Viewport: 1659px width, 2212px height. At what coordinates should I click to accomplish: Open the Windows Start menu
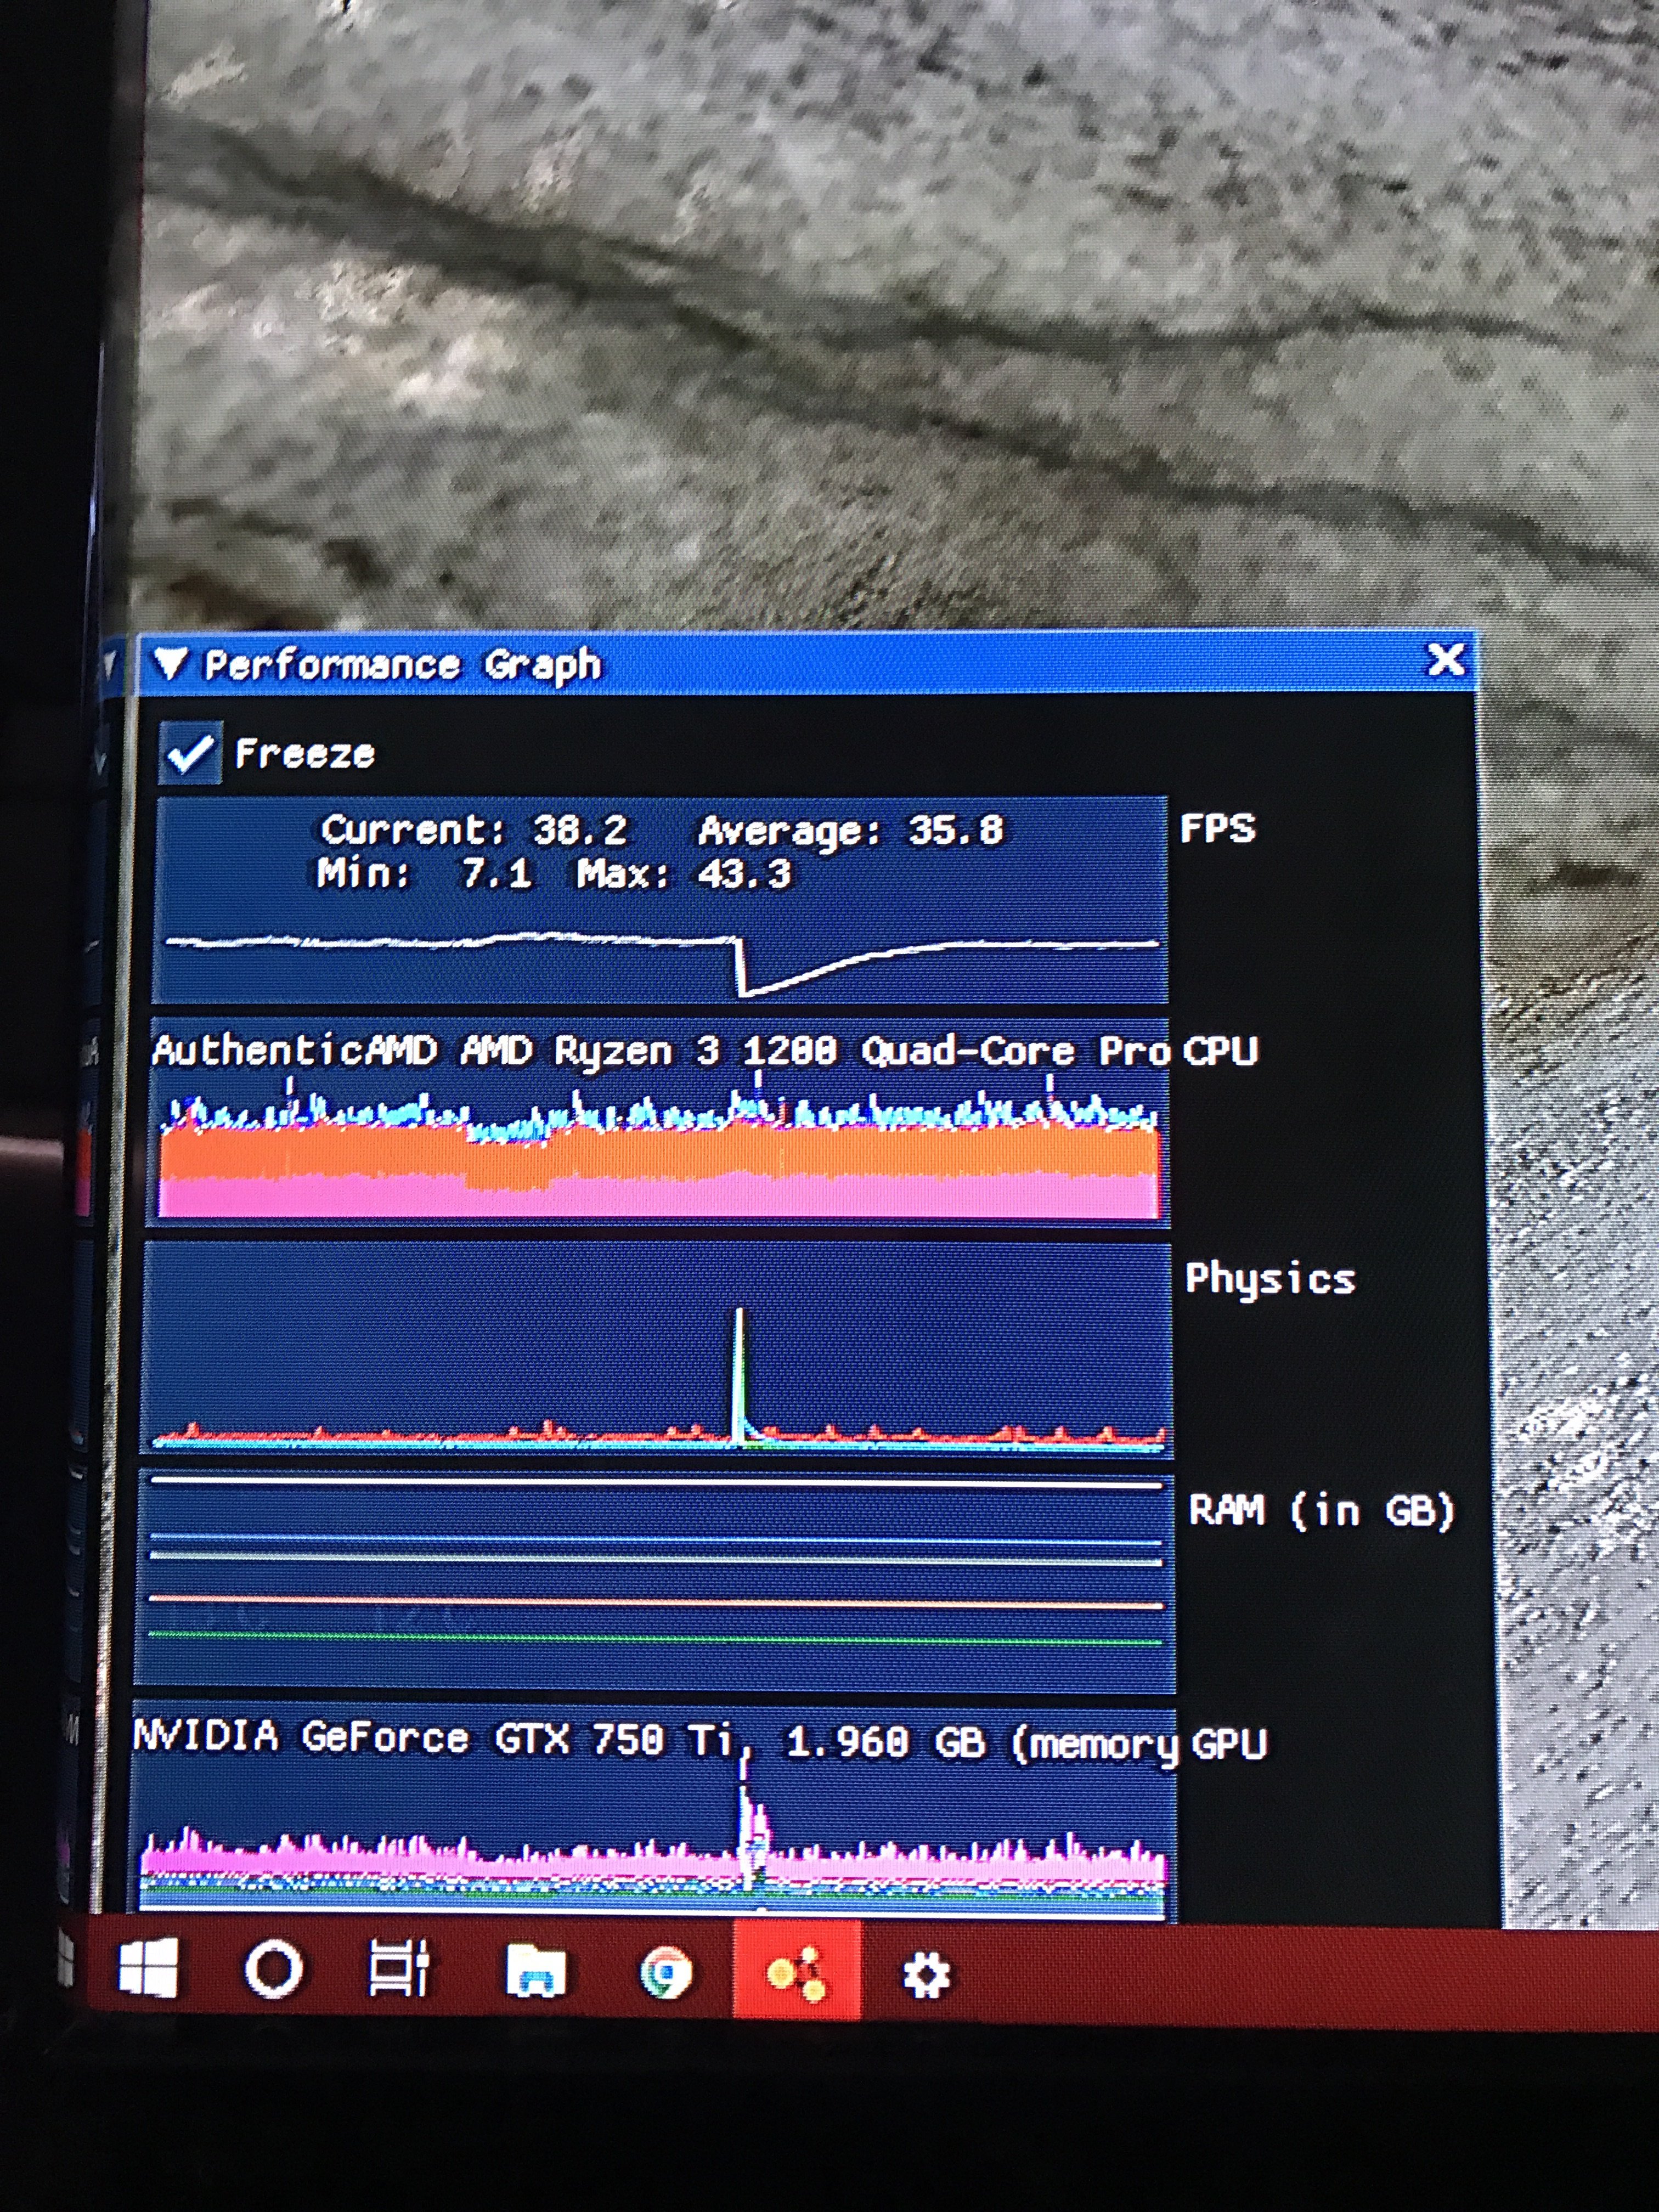click(148, 1968)
